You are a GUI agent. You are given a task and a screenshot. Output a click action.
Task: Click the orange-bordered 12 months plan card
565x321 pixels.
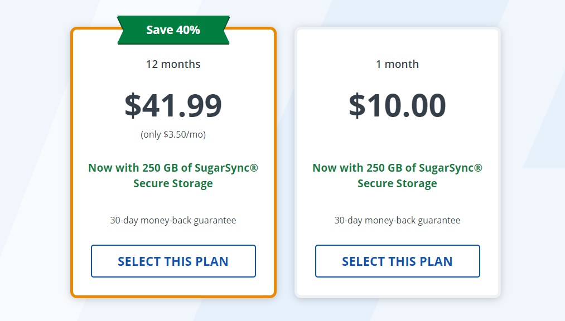tap(173, 162)
